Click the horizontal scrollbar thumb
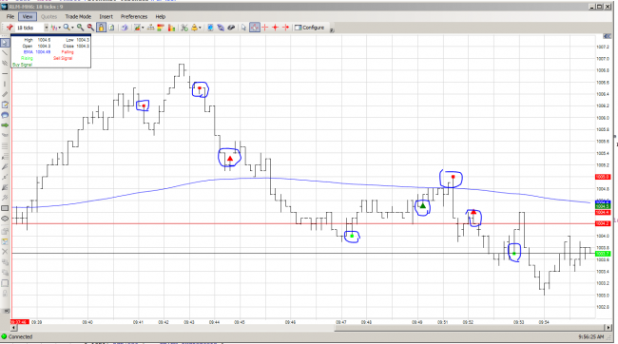Viewport: 618px width, 344px height. [x=469, y=328]
